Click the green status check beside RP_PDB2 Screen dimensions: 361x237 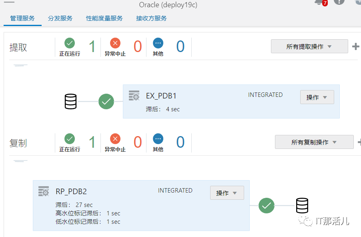click(x=267, y=205)
